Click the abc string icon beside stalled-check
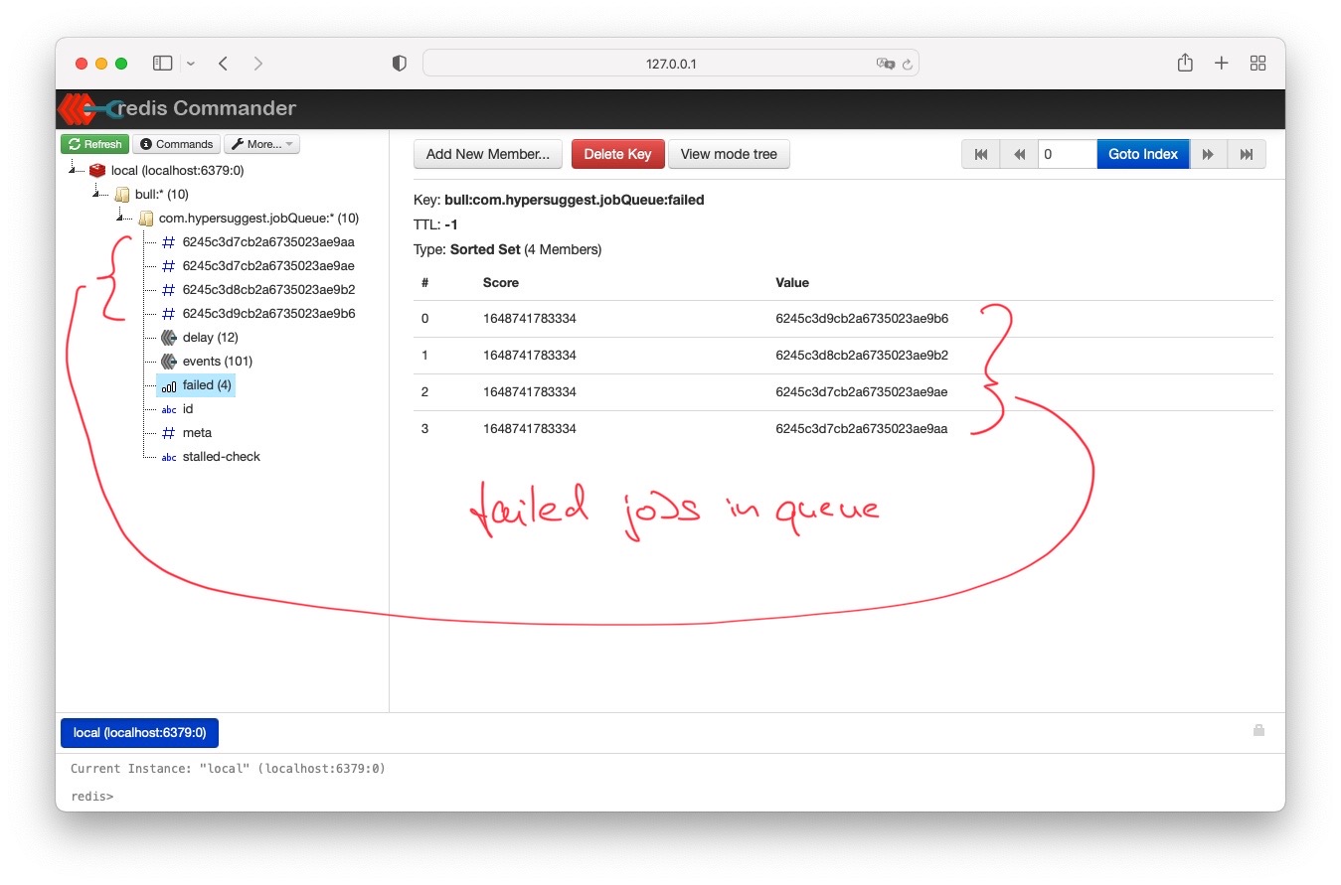Image resolution: width=1341 pixels, height=885 pixels. click(168, 456)
